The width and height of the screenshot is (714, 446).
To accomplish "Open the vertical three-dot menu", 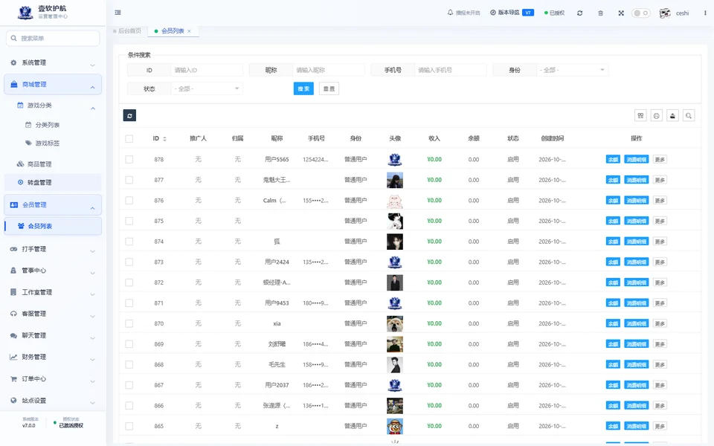I will (705, 13).
